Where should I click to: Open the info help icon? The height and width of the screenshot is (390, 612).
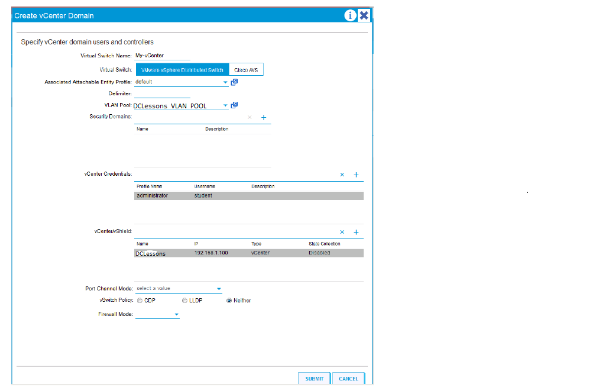click(x=350, y=15)
